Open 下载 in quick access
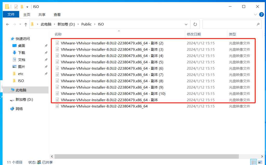The image size is (266, 165). 22,53
